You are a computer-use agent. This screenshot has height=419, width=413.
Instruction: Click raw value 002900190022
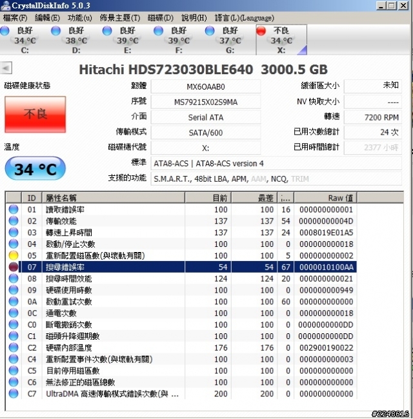pos(327,347)
